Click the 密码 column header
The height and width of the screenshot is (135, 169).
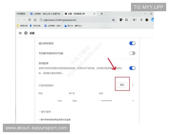(x=101, y=93)
